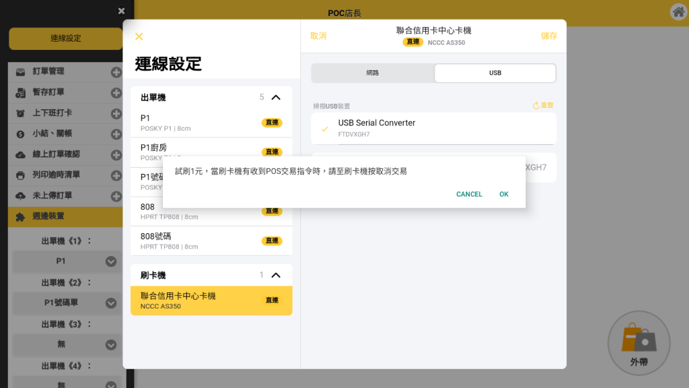Click the 暫存訂單 document icon

click(20, 93)
